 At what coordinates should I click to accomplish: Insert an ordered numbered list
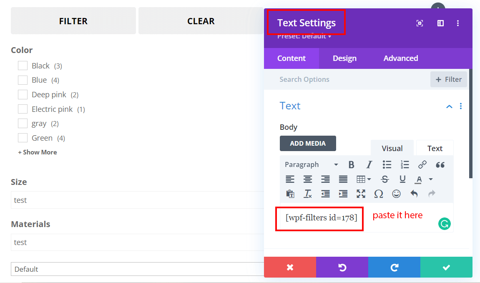point(405,165)
